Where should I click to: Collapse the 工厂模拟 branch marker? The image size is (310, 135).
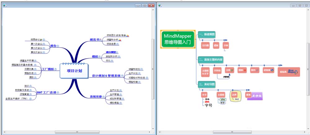[56, 69]
